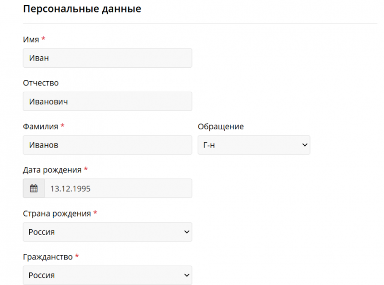This screenshot has height=285, width=384.
Task: Click the Отчество field label
Action: tap(41, 83)
